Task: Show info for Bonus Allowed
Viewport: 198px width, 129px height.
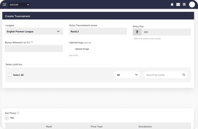Action: [32, 42]
